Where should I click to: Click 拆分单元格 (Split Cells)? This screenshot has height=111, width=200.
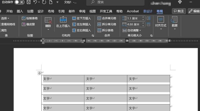click(107, 24)
